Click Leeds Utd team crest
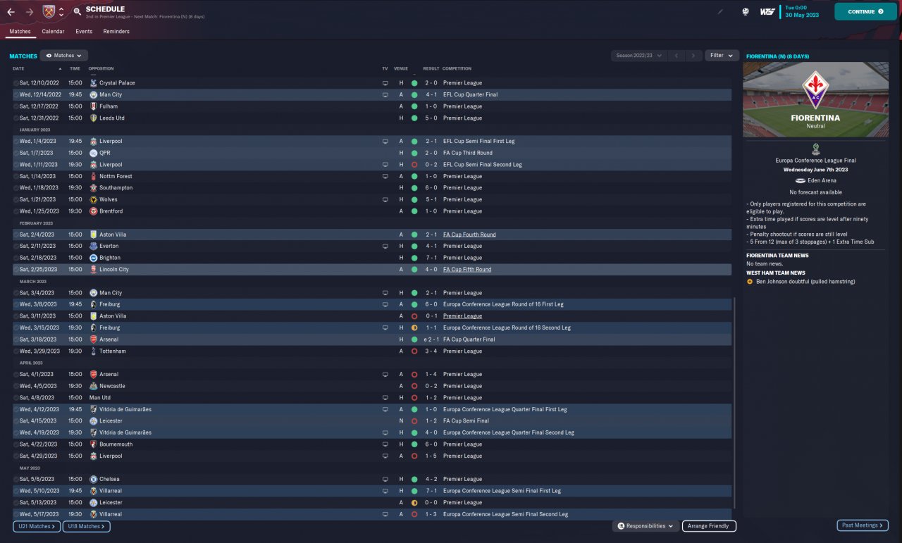The image size is (902, 543). coord(93,118)
